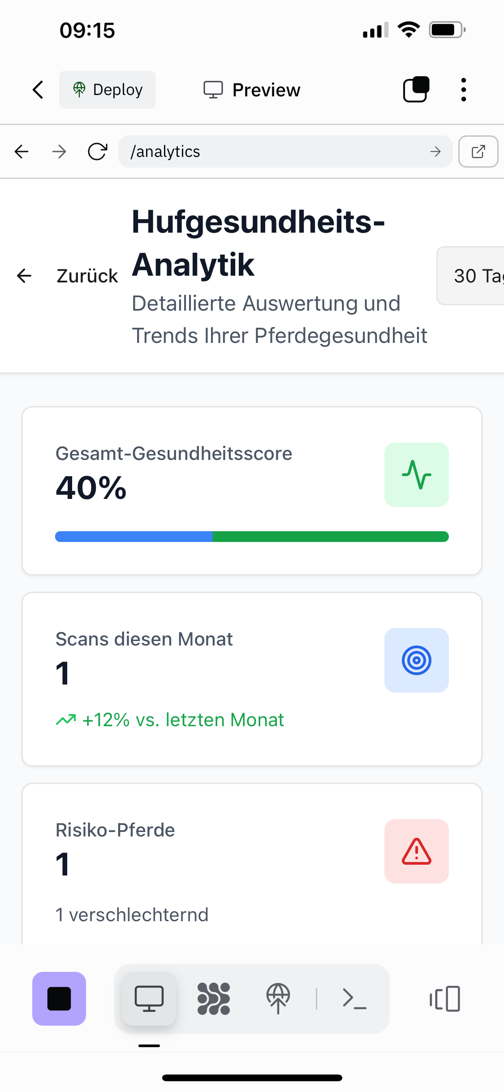This screenshot has height=1092, width=504.
Task: Click the blue target scans icon
Action: tap(417, 660)
